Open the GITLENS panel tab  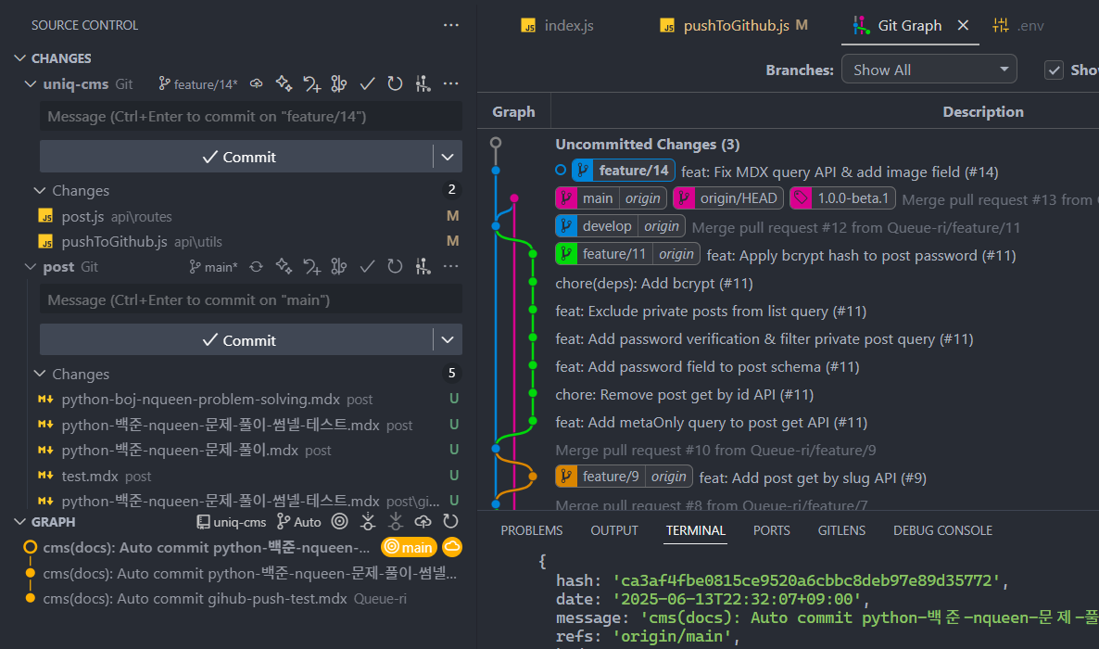pyautogui.click(x=841, y=530)
